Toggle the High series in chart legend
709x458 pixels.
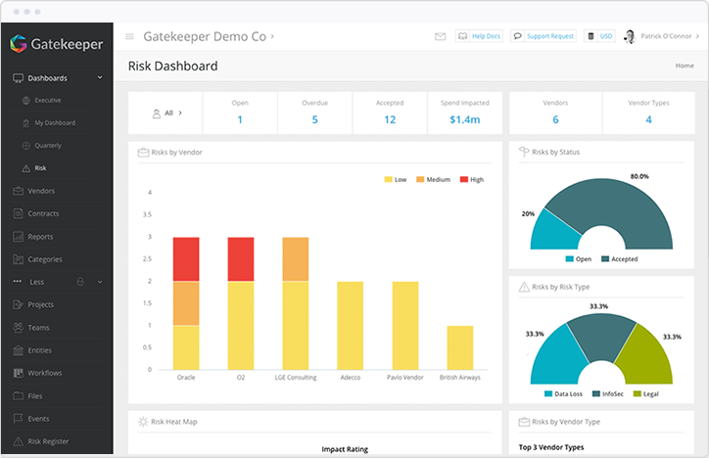[471, 180]
